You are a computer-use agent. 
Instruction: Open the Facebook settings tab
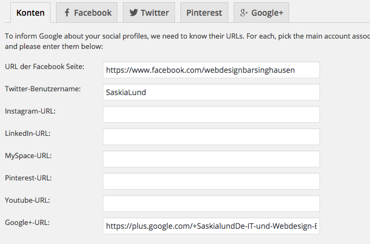[x=92, y=12]
